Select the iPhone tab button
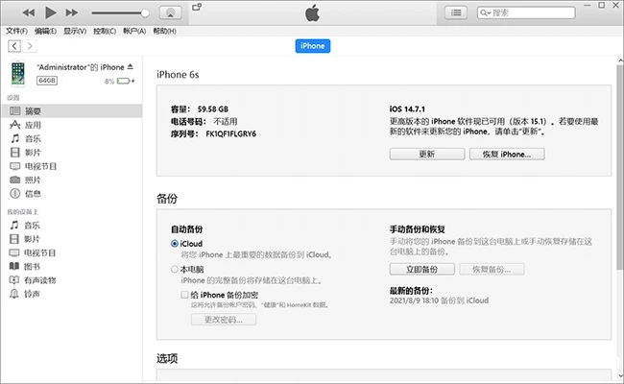 click(x=313, y=46)
